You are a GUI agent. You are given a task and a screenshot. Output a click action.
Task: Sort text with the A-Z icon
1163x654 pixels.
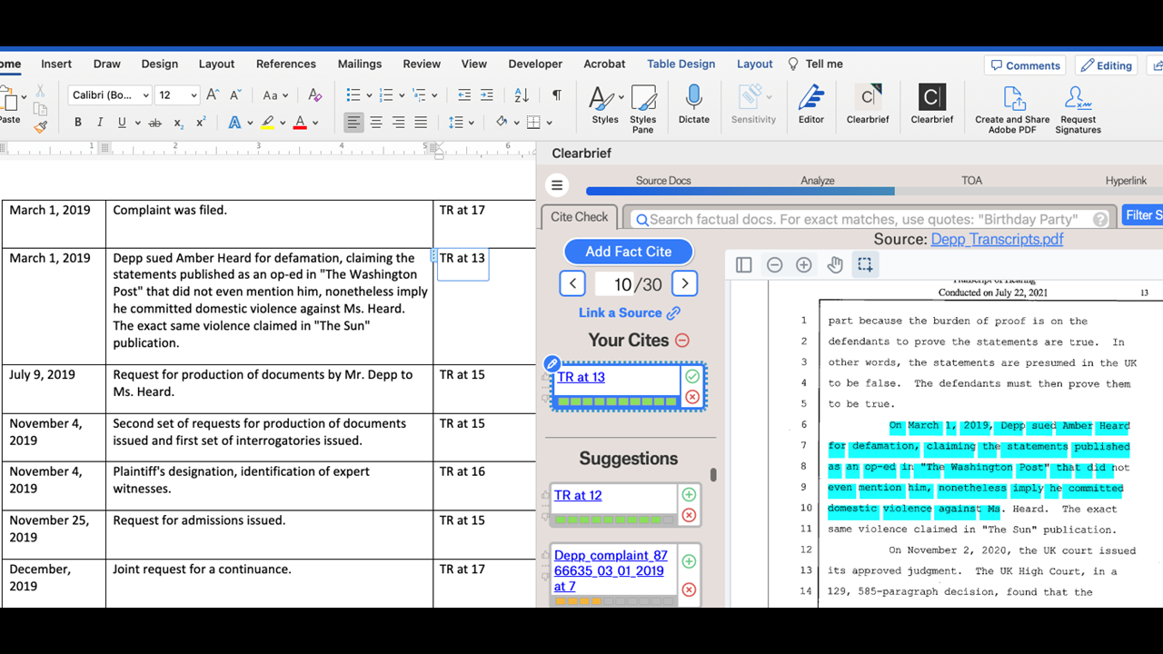(522, 94)
